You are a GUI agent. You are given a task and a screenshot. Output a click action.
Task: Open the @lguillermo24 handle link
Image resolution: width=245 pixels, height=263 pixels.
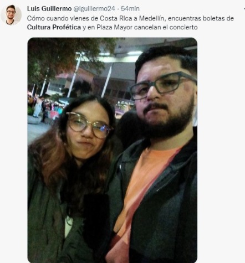94,9
